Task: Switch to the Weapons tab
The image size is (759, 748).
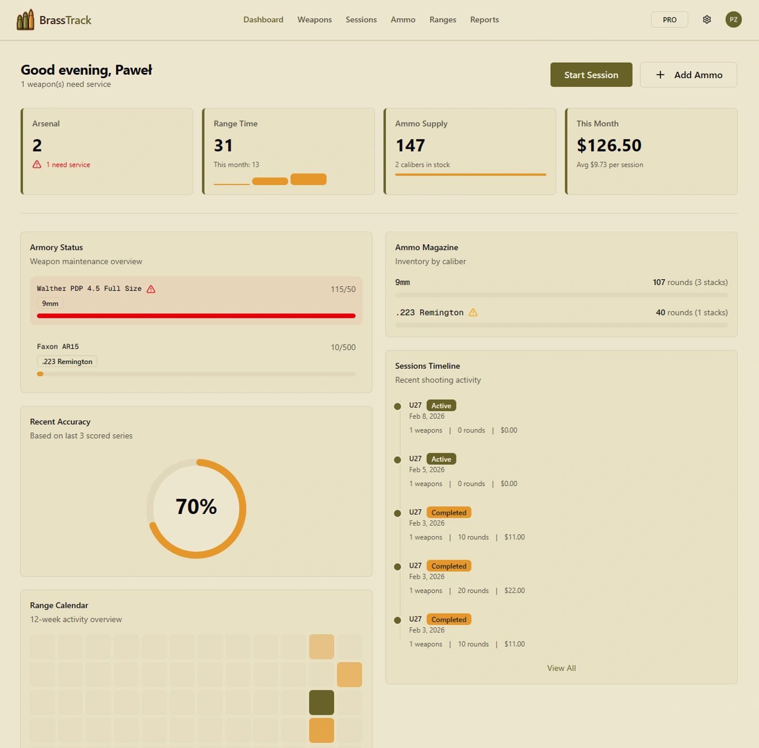Action: pos(315,19)
